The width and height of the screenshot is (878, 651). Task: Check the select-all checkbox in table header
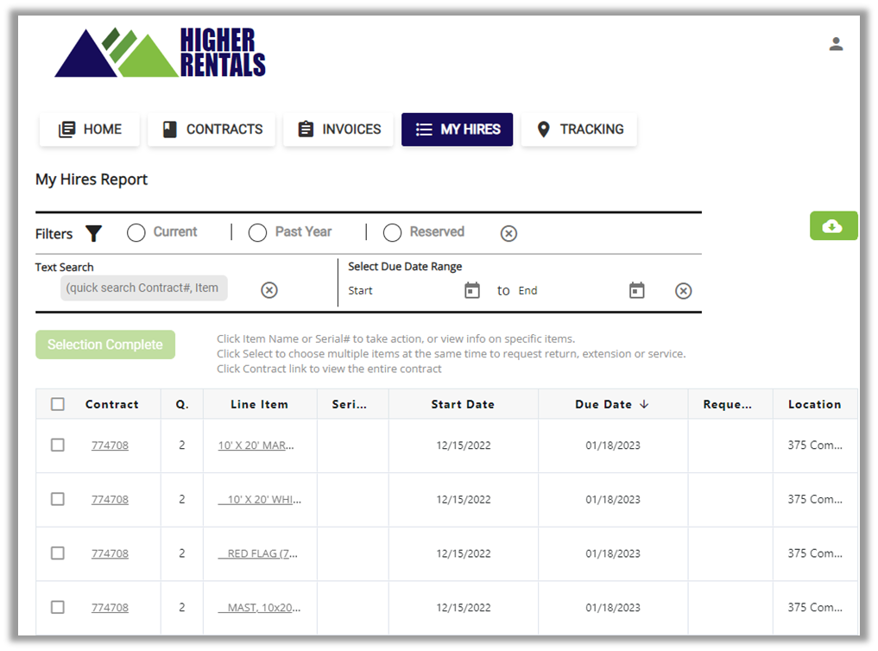(x=58, y=404)
